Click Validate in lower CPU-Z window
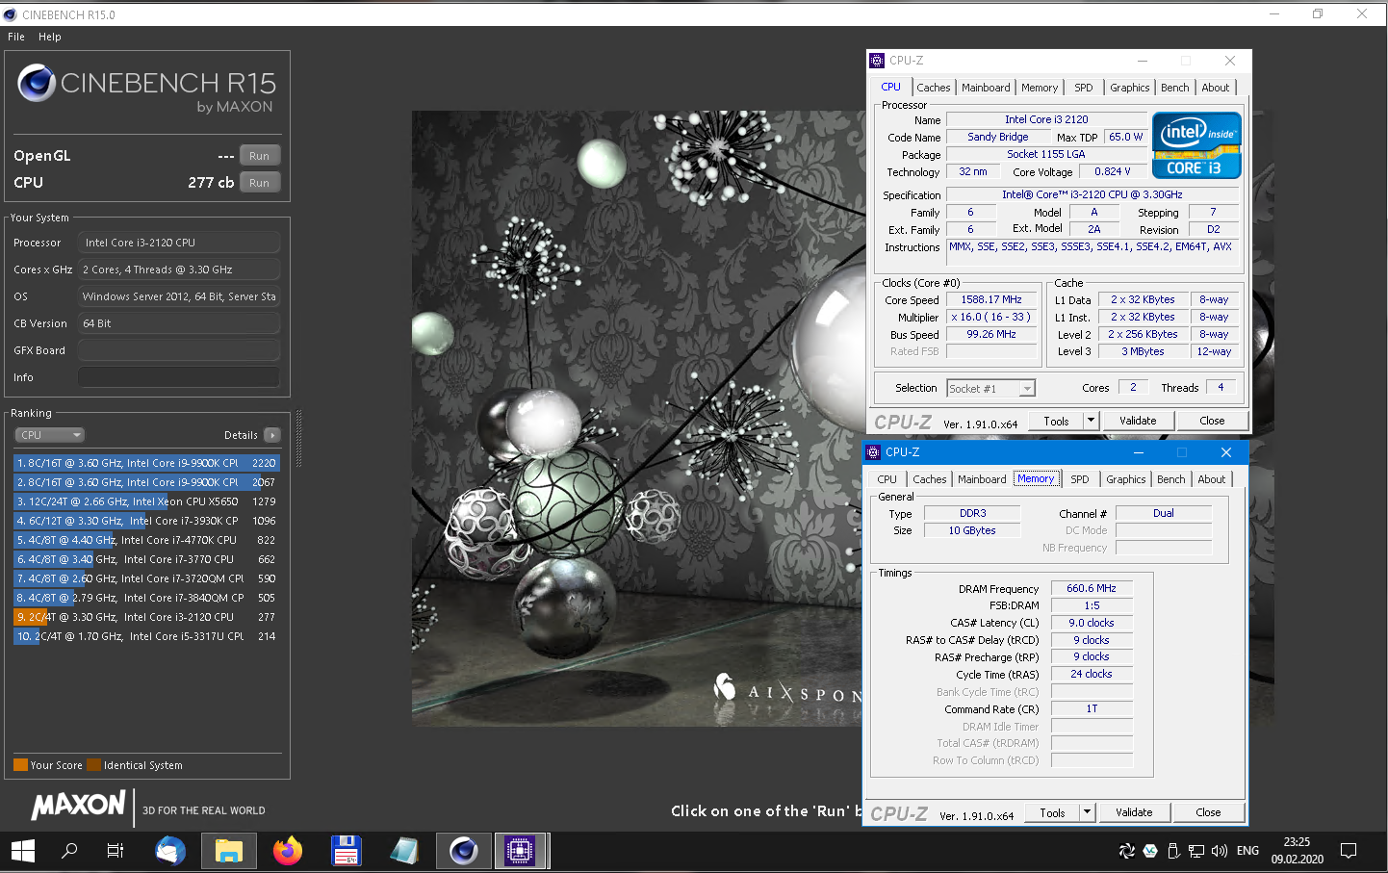 (x=1134, y=812)
